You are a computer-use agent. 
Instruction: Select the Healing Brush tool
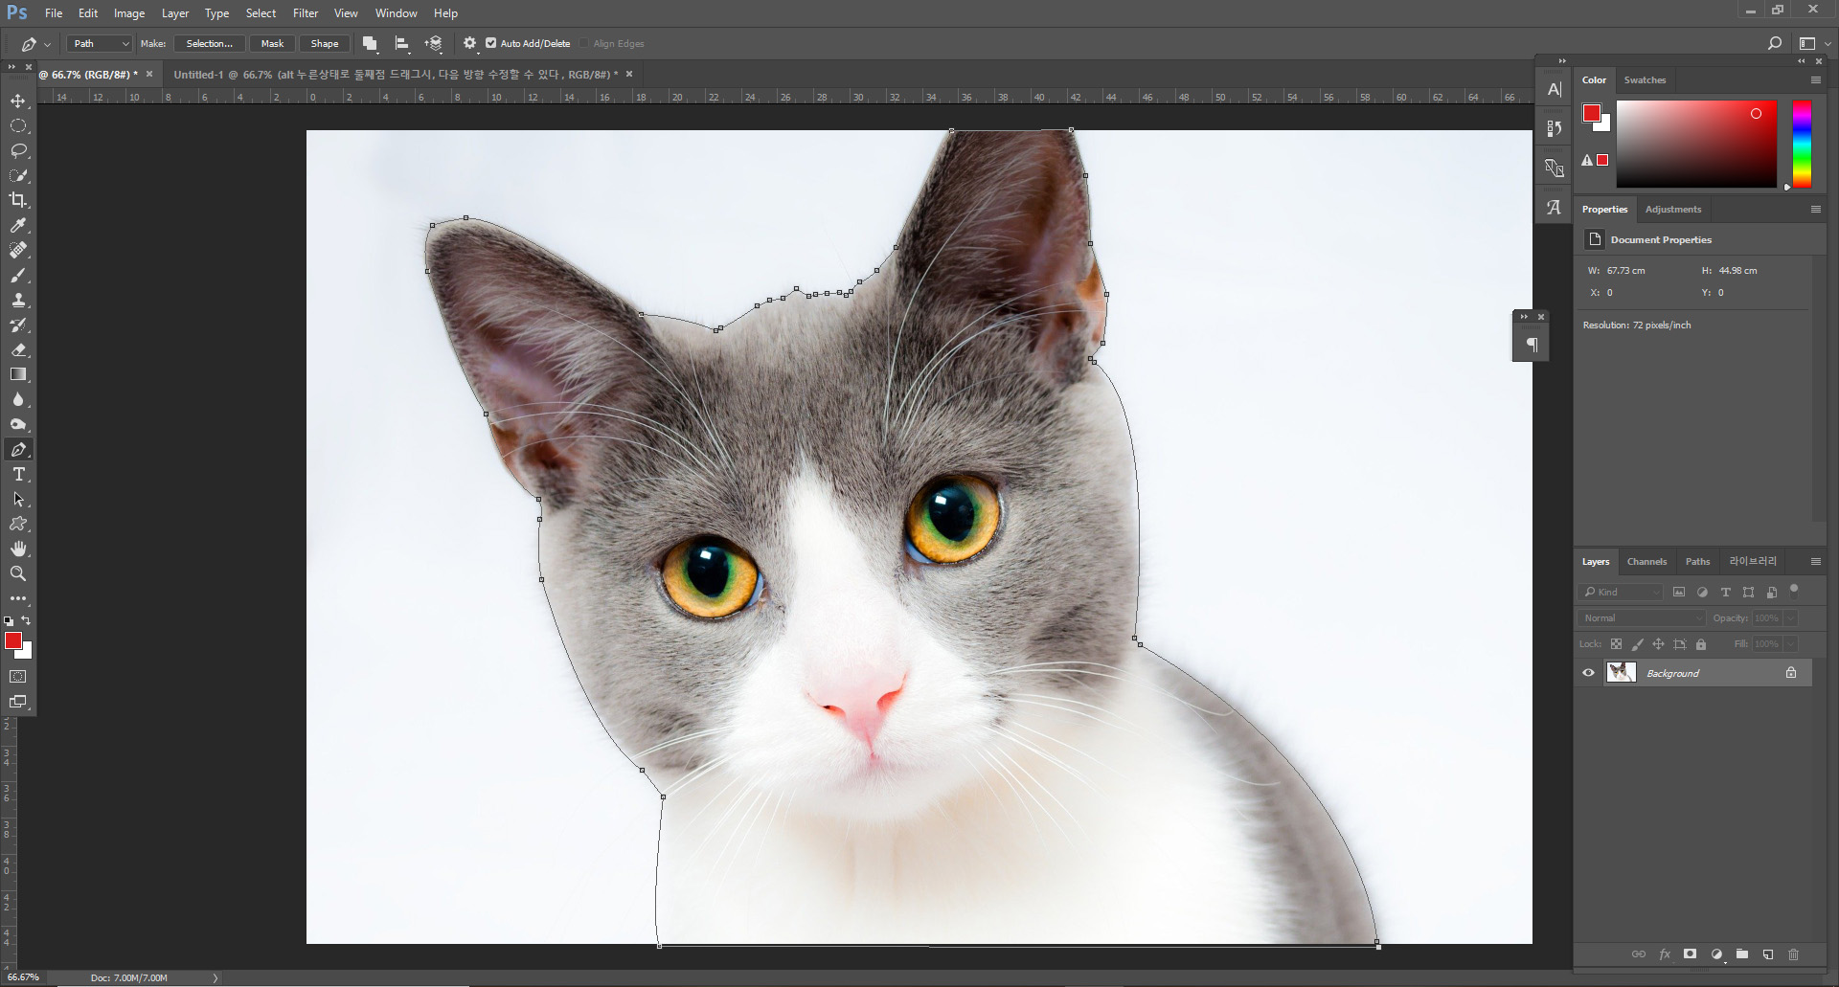point(18,250)
